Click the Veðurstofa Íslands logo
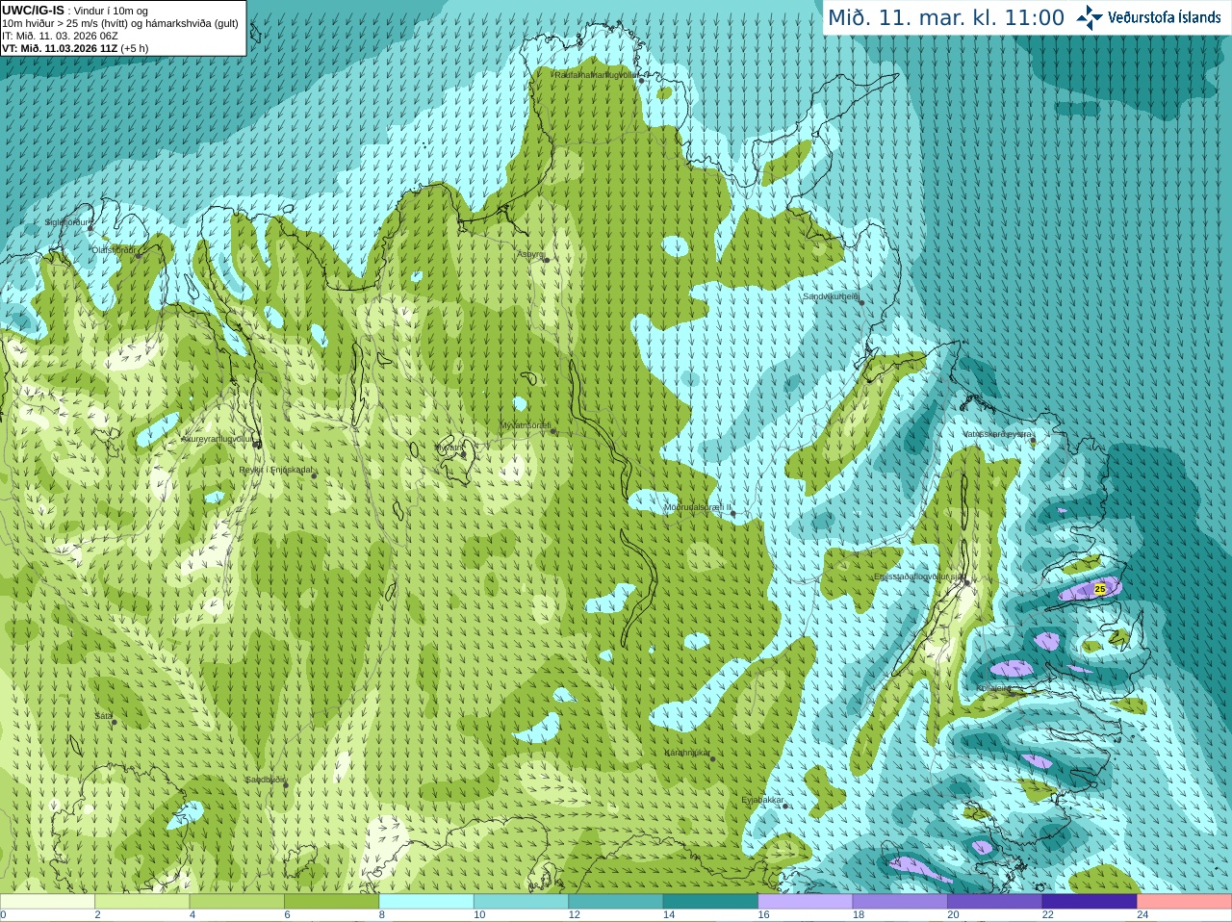Screen dimensions: 1232x922 tap(1149, 17)
